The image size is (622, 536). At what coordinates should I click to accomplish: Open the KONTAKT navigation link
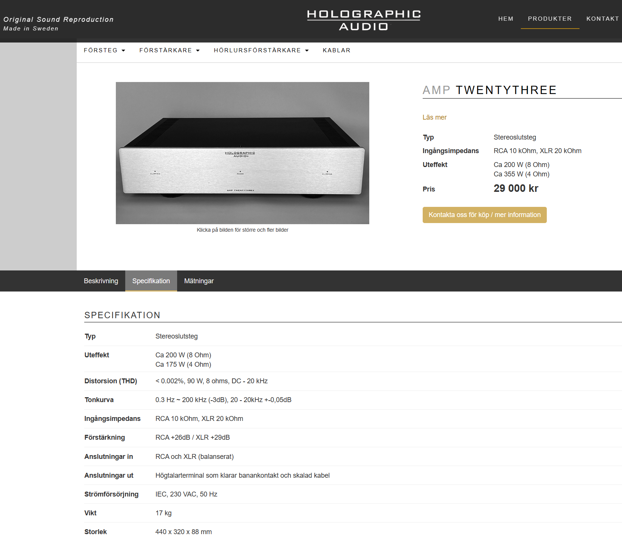tap(602, 19)
